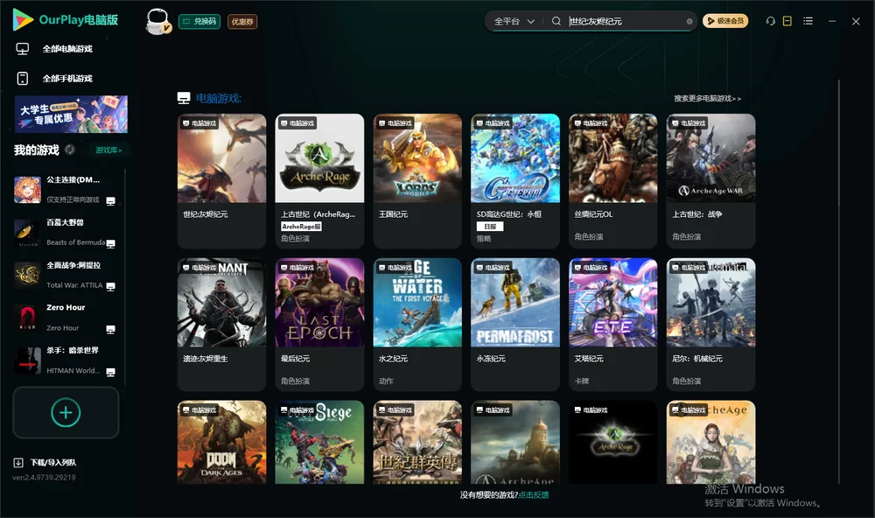This screenshot has width=875, height=518.
Task: Open the 最后纪元 Last Epoch card
Action: point(319,325)
